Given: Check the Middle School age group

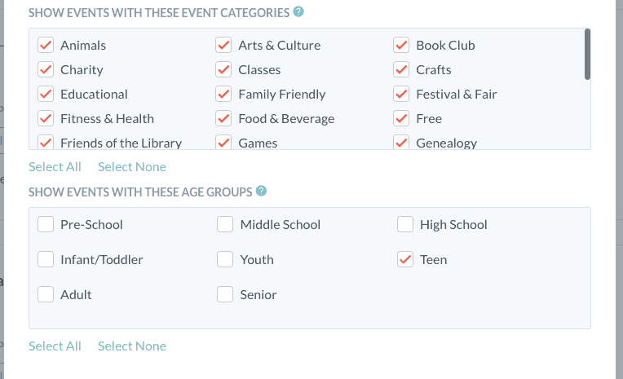Looking at the screenshot, I should [225, 224].
